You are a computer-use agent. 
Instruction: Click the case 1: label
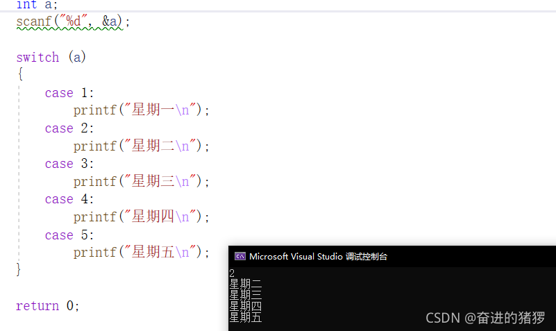pyautogui.click(x=69, y=93)
